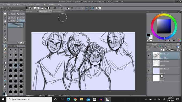
Task: Click the Save icon in command bar
Action: point(48,8)
